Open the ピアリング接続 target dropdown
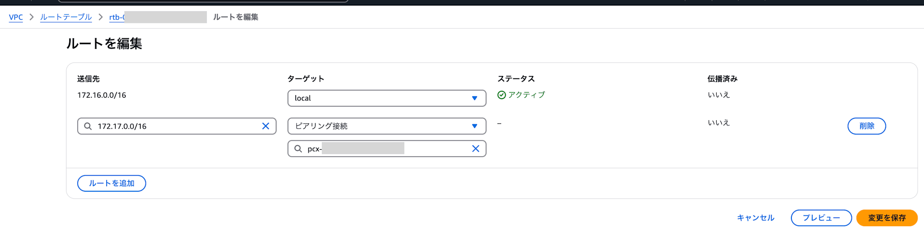The height and width of the screenshot is (229, 924). 387,126
